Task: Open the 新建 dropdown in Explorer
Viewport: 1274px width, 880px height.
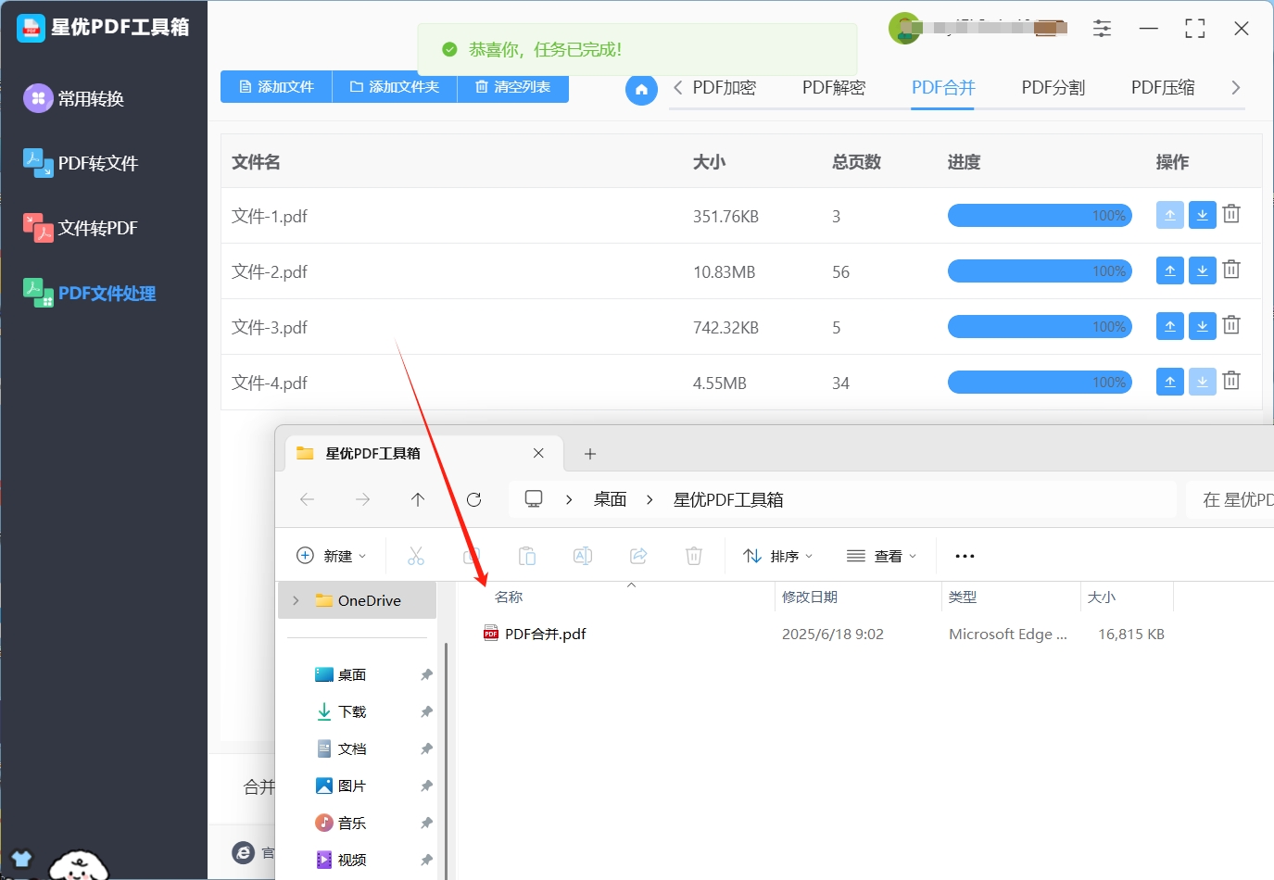Action: point(331,556)
